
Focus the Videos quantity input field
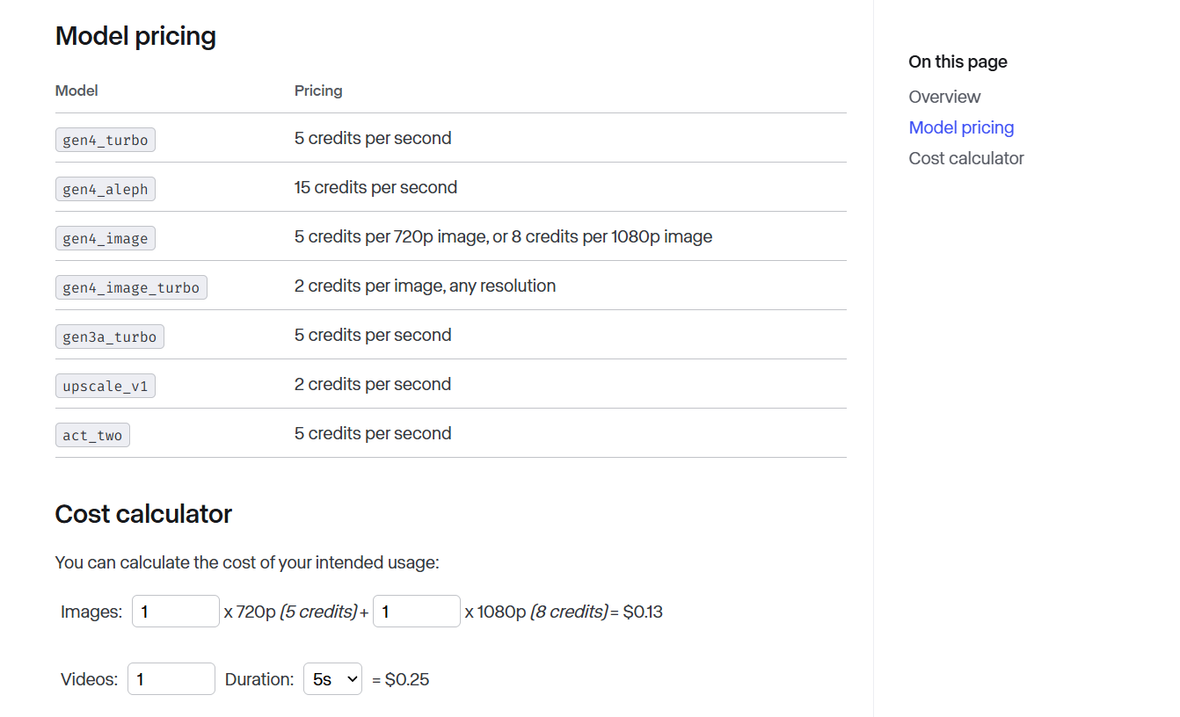coord(171,678)
